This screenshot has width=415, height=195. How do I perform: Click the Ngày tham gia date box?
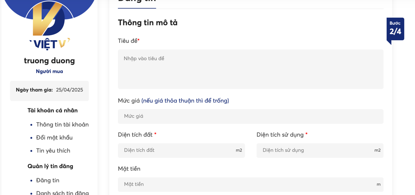click(x=49, y=91)
